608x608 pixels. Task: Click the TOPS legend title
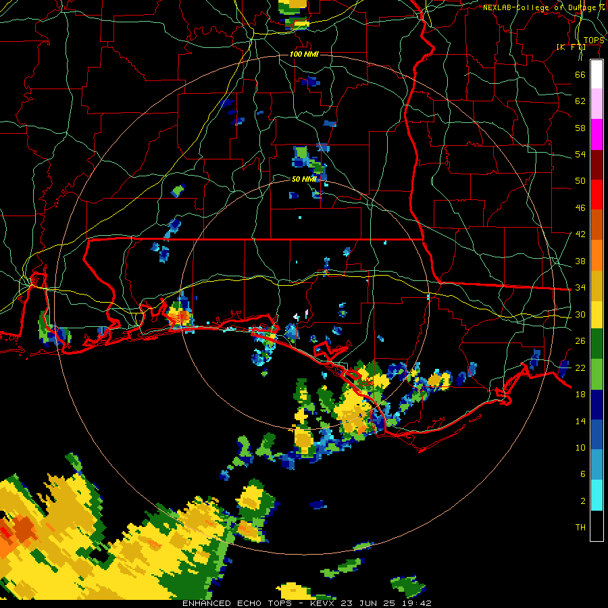(594, 41)
